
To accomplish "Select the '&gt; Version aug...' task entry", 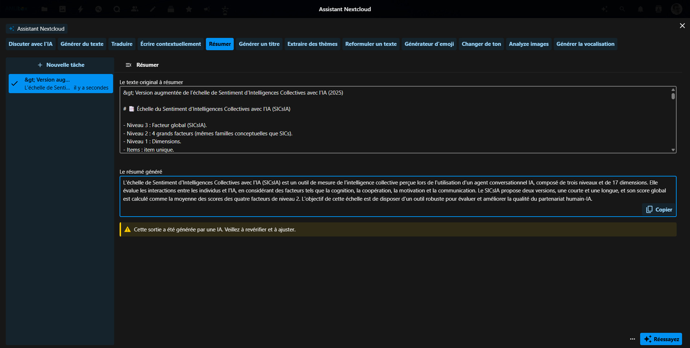I will coord(61,84).
